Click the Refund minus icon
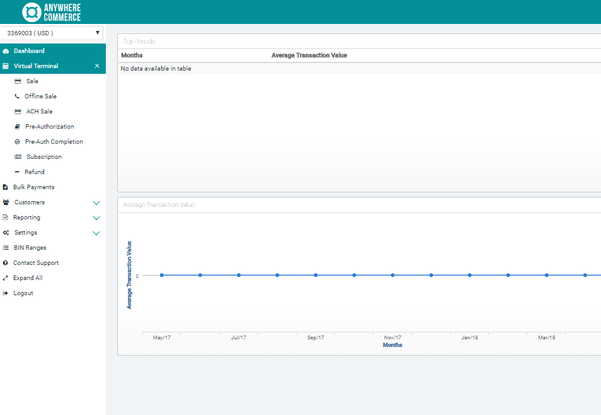Viewport: 601px width, 415px height. click(x=17, y=172)
